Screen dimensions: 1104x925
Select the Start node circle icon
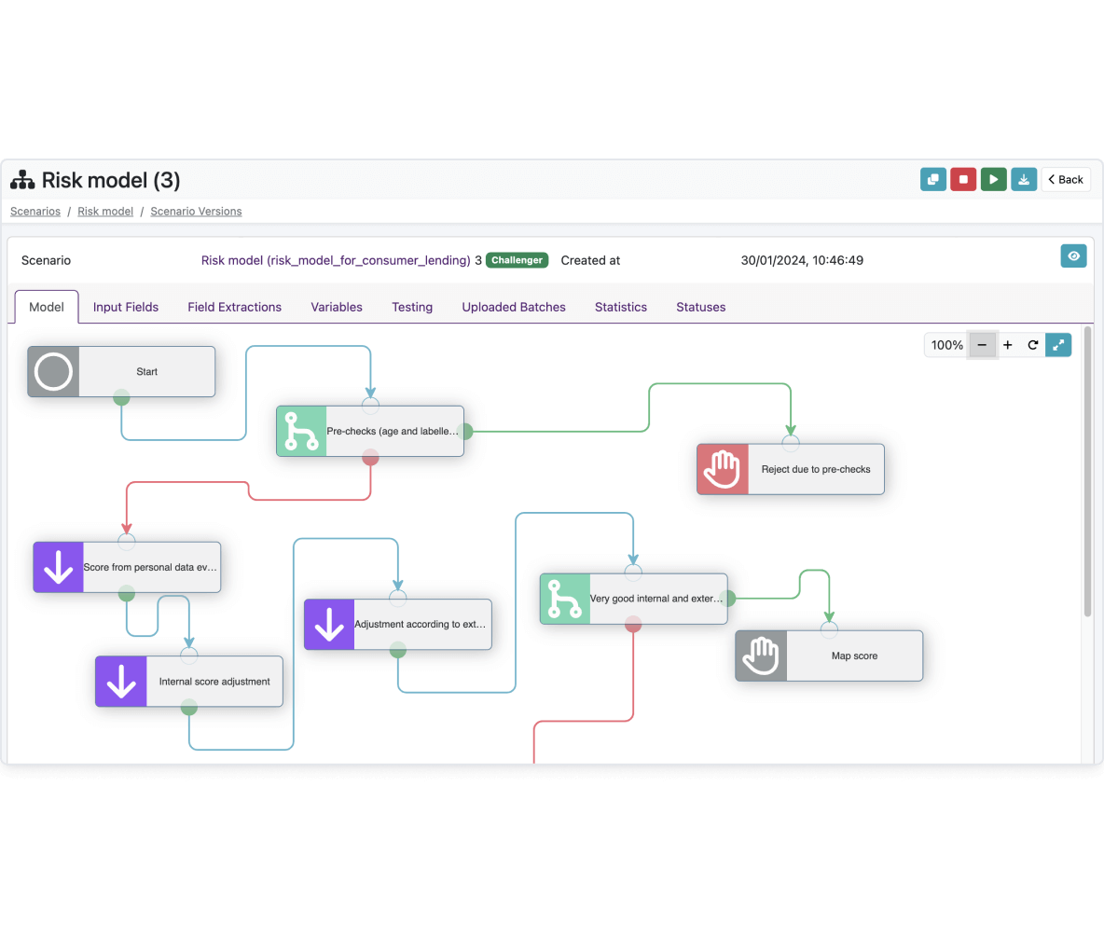click(53, 372)
